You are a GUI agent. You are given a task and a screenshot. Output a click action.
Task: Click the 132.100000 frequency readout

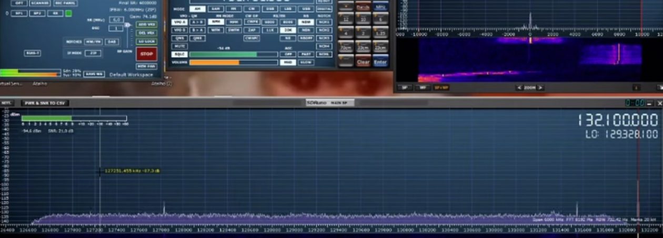tap(618, 120)
